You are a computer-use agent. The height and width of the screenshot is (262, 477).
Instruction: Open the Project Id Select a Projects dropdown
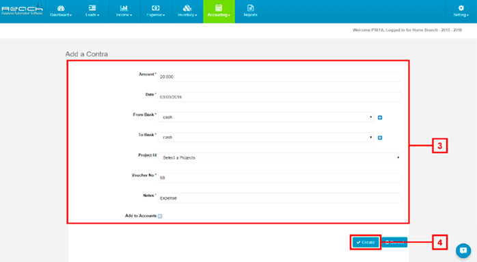click(x=280, y=157)
